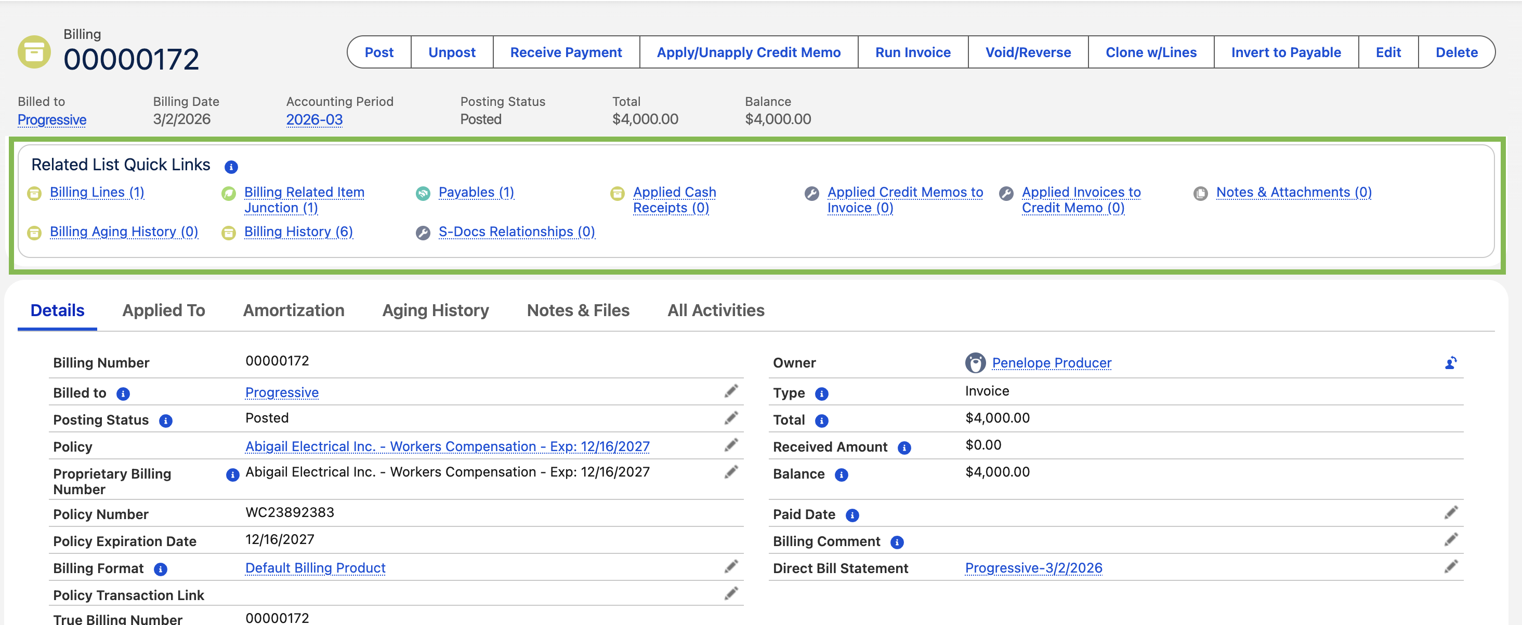Screen dimensions: 1522x625
Task: Edit the Policy Transaction Link pencil
Action: 731,594
